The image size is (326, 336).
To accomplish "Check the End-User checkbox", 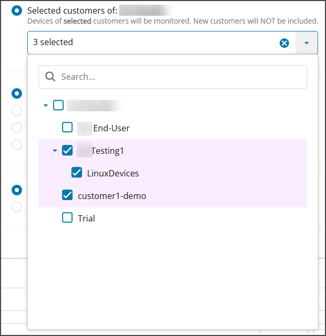I will pyautogui.click(x=67, y=128).
